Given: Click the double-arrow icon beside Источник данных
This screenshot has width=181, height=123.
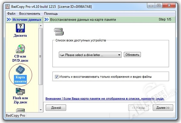Looking at the screenshot, I should tap(9, 20).
